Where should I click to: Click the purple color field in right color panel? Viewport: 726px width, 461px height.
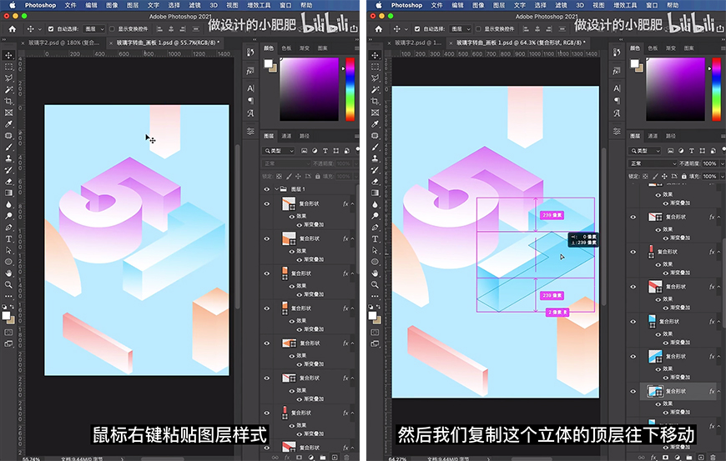click(x=675, y=89)
